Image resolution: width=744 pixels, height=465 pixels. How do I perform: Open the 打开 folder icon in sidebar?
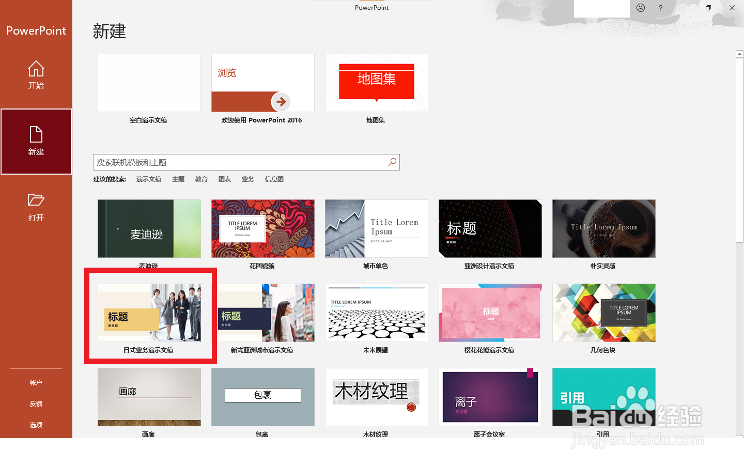point(36,200)
